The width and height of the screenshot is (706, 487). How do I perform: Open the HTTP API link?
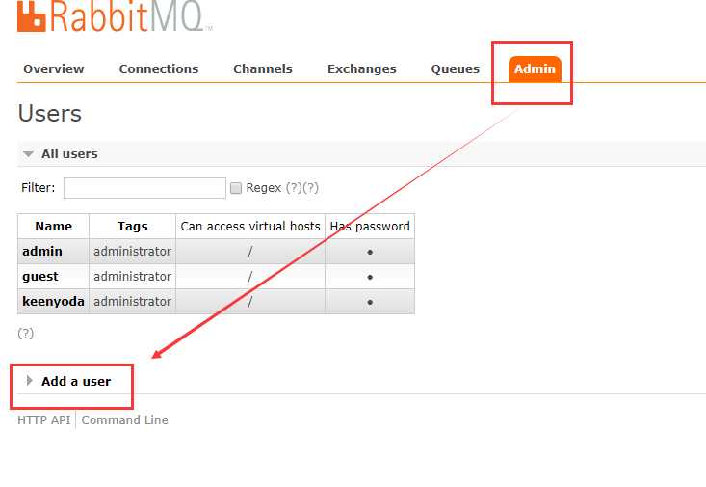(43, 419)
